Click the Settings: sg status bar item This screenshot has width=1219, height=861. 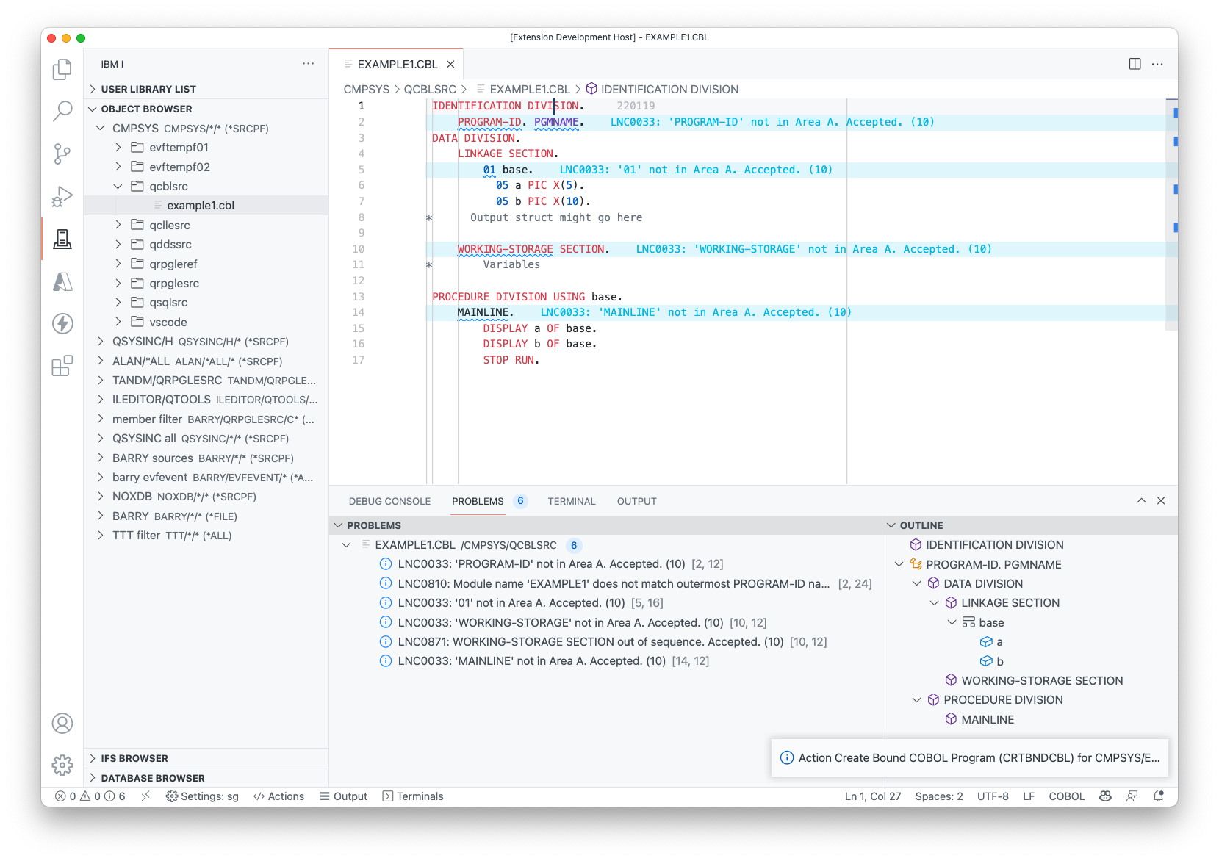click(201, 796)
